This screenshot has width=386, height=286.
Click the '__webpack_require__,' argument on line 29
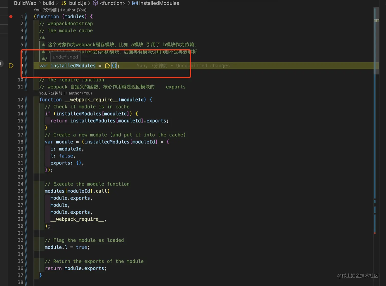pyautogui.click(x=78, y=219)
